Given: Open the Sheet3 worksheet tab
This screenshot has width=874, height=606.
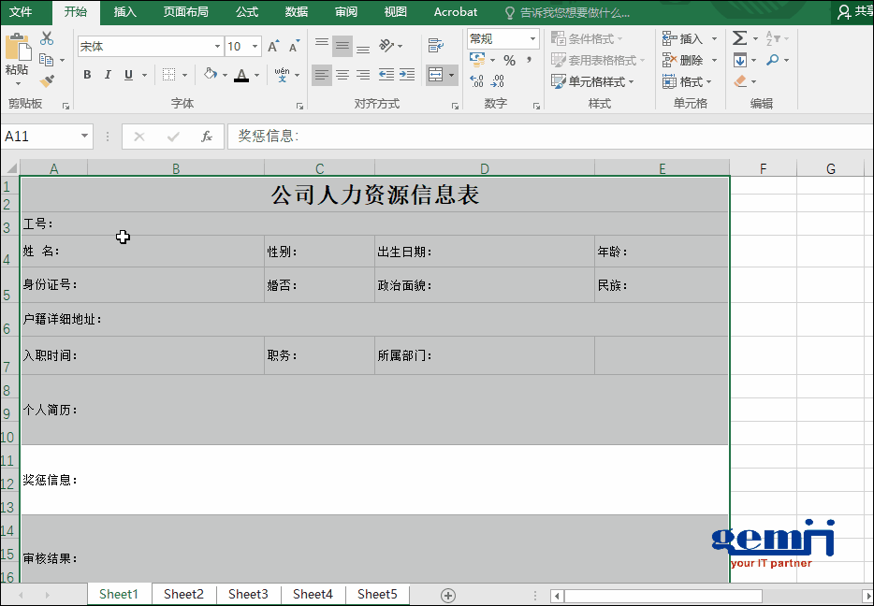Looking at the screenshot, I should point(248,594).
